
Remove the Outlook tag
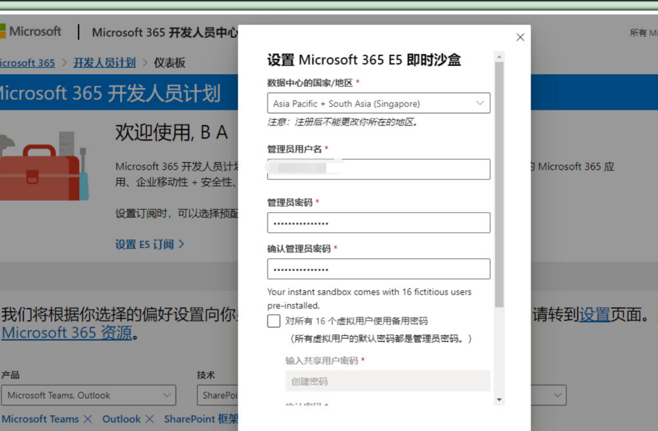[x=149, y=419]
